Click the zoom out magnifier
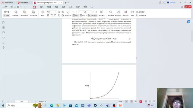The width and height of the screenshot is (193, 108). click(59, 12)
